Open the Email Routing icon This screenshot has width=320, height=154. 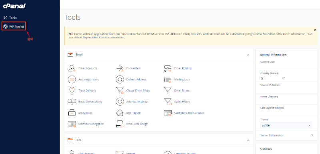pyautogui.click(x=168, y=68)
